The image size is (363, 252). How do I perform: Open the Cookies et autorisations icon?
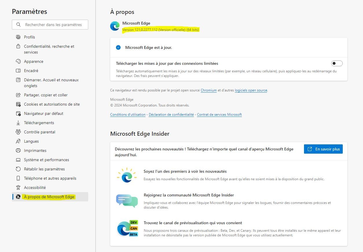pos(18,104)
